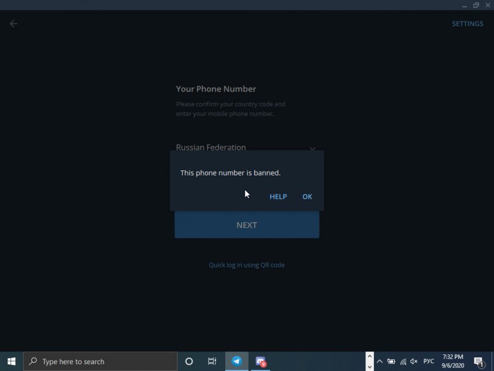The image size is (494, 371).
Task: Restore down the Telegram window
Action: click(476, 6)
